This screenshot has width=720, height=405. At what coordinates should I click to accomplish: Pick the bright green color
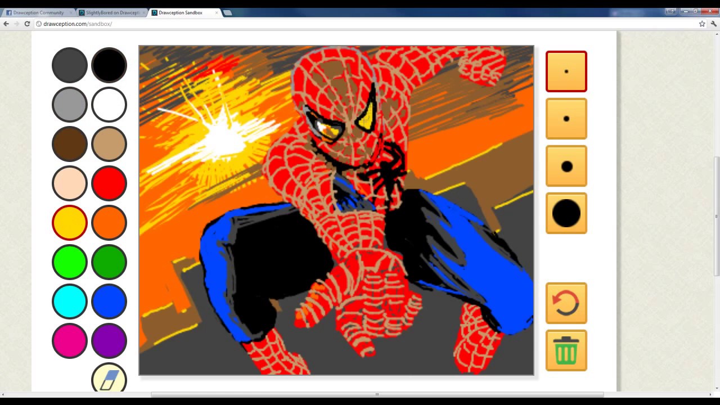[70, 262]
